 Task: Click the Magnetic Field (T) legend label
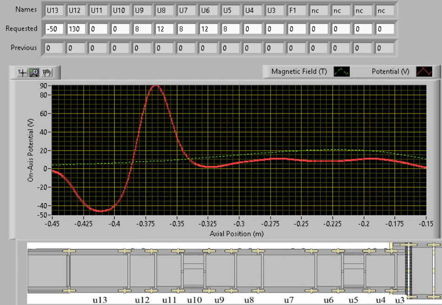(299, 71)
